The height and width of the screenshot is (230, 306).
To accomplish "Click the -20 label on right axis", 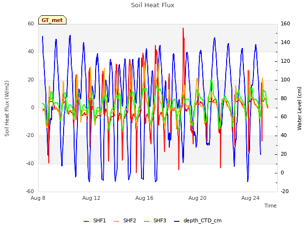I will [284, 191].
